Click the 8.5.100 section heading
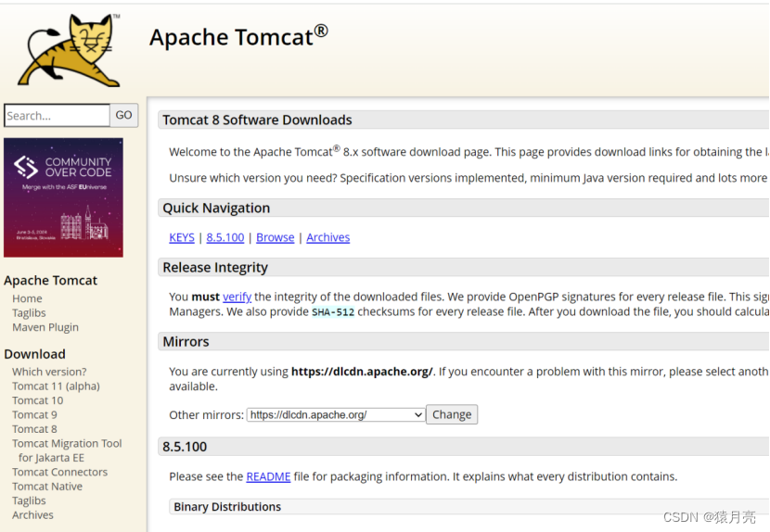The height and width of the screenshot is (532, 770). [185, 447]
